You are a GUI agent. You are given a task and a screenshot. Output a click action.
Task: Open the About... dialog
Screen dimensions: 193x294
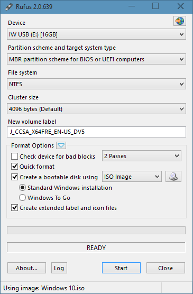(x=26, y=268)
